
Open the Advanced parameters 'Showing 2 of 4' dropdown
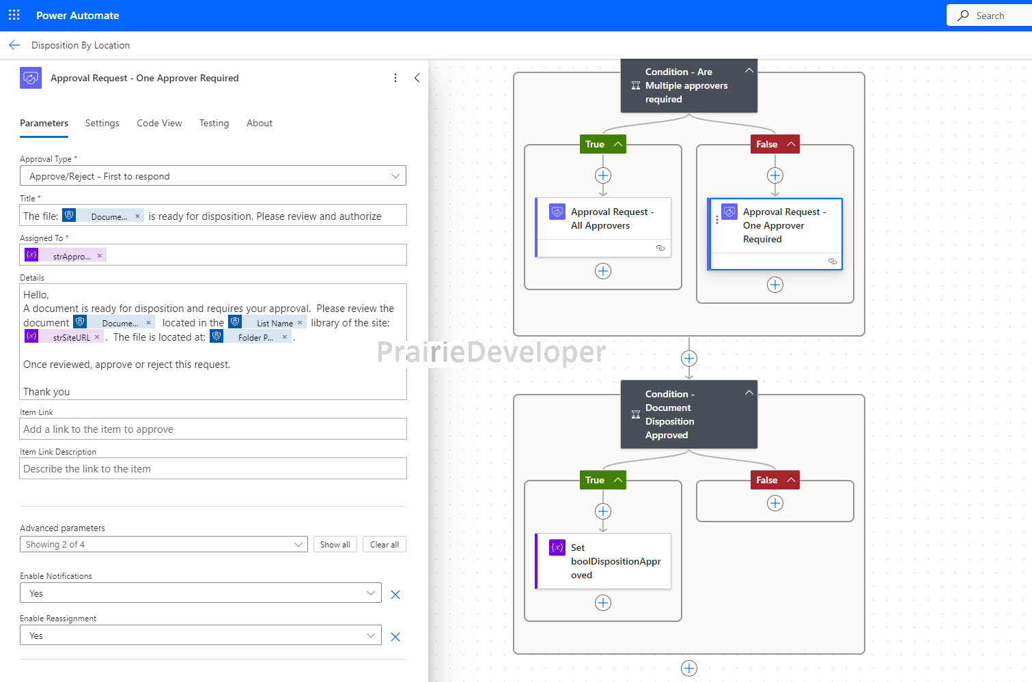[x=164, y=545]
